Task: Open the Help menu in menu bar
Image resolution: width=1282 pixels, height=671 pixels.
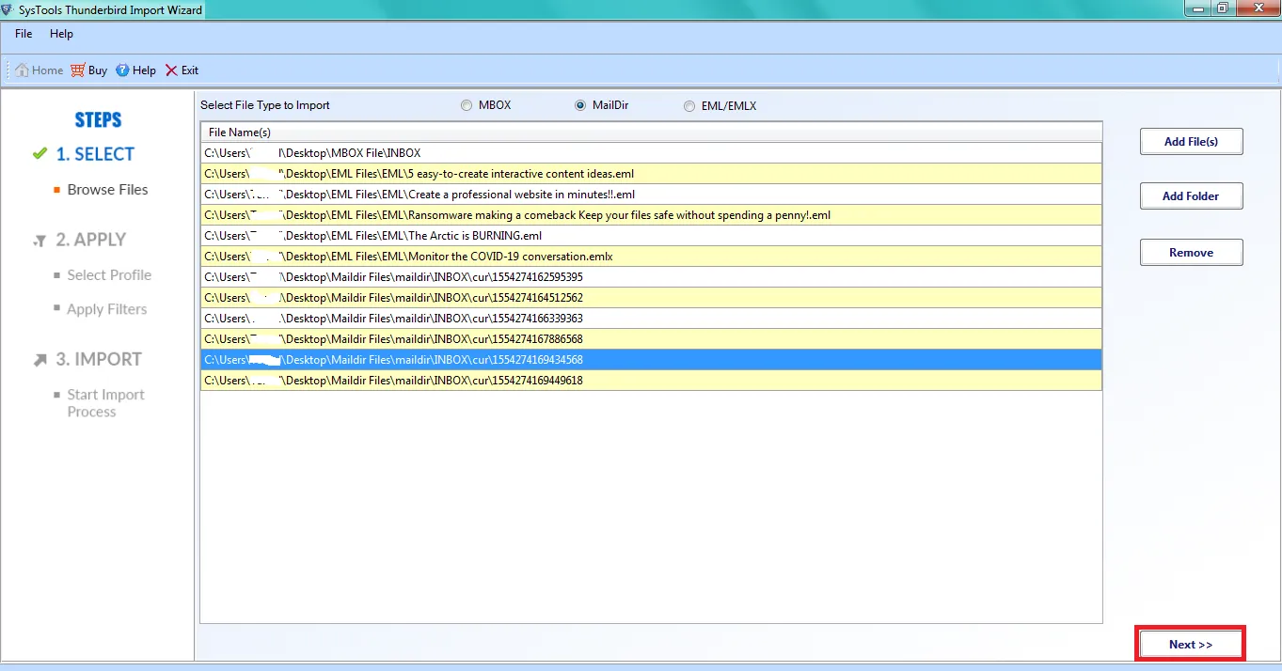Action: 61,34
